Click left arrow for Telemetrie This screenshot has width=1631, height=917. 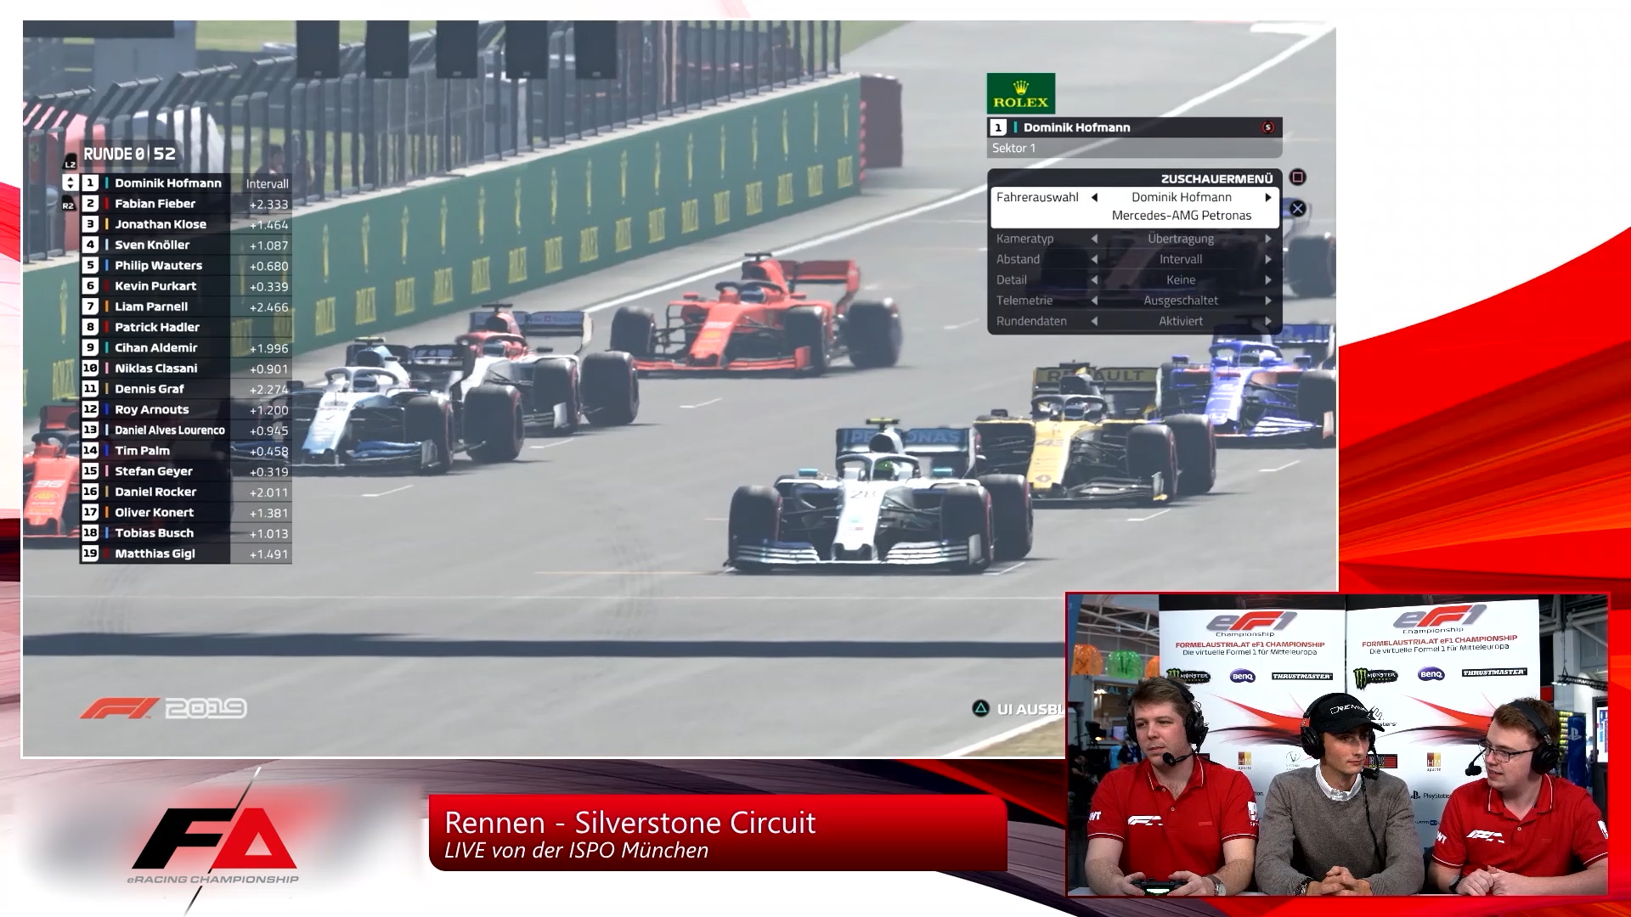1094,301
